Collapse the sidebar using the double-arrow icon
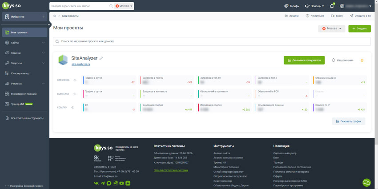The image size is (378, 189). (49, 24)
